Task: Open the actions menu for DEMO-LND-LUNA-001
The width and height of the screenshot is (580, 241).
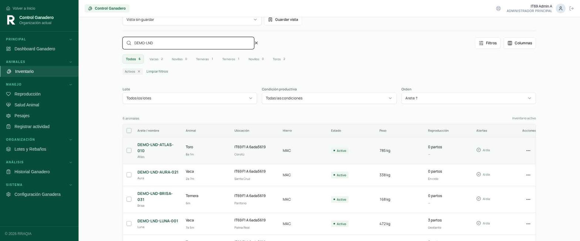Action: tap(528, 224)
